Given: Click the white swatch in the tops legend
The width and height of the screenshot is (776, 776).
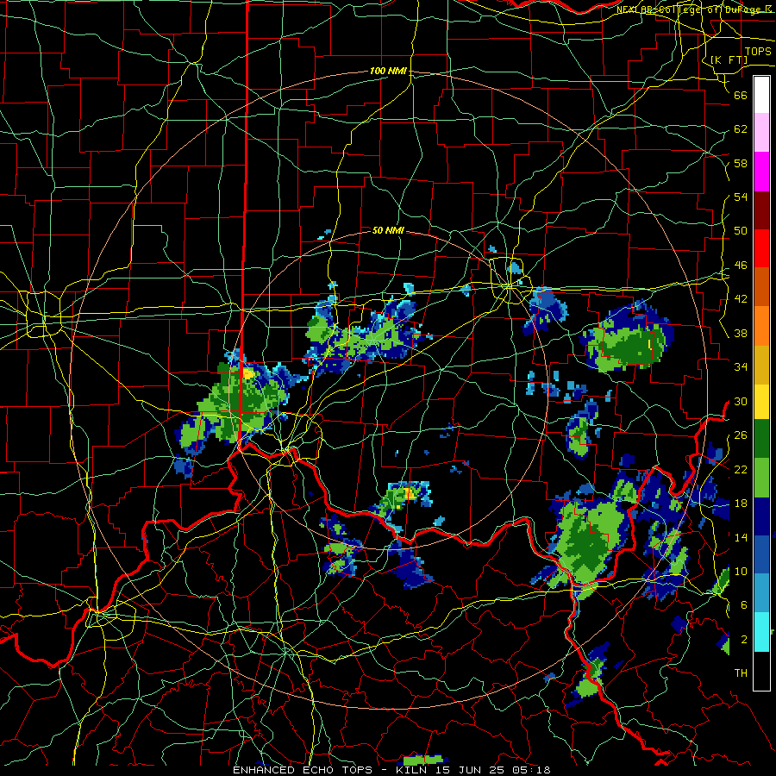Looking at the screenshot, I should pos(761,95).
